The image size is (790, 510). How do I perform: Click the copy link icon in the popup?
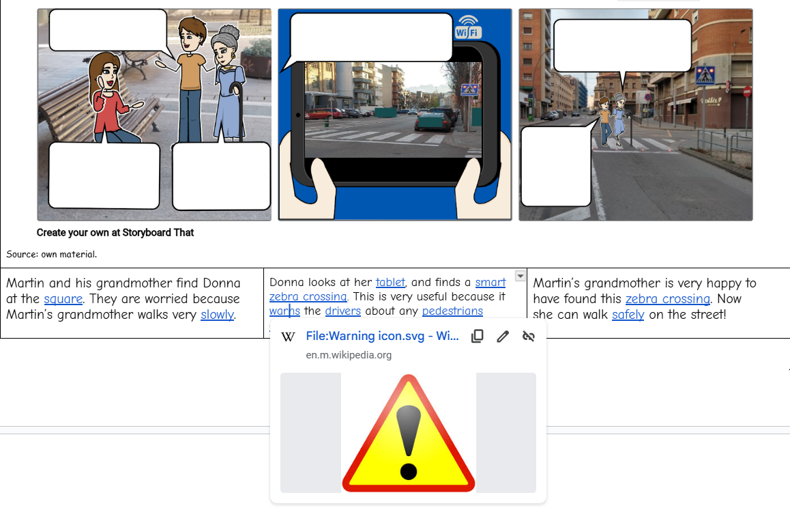[478, 336]
